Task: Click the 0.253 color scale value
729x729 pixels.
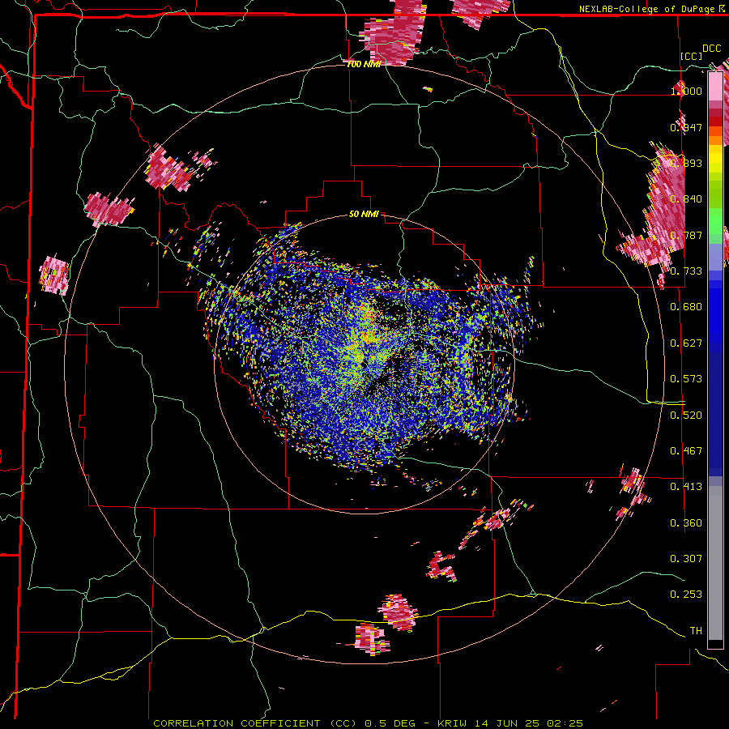Action: pos(686,595)
